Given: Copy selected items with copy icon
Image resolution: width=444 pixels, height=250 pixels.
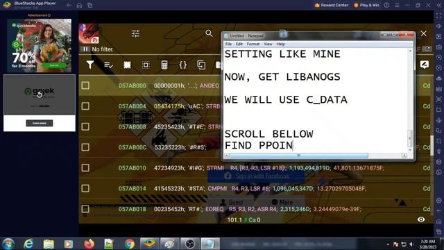Looking at the screenshot, I should click(201, 65).
